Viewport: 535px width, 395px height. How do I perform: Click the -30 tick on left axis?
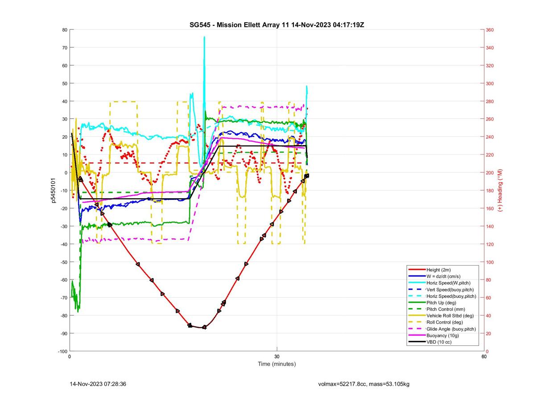pos(64,226)
